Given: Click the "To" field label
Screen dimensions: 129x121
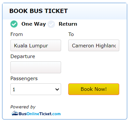Looking at the screenshot, I should pyautogui.click(x=71, y=34).
